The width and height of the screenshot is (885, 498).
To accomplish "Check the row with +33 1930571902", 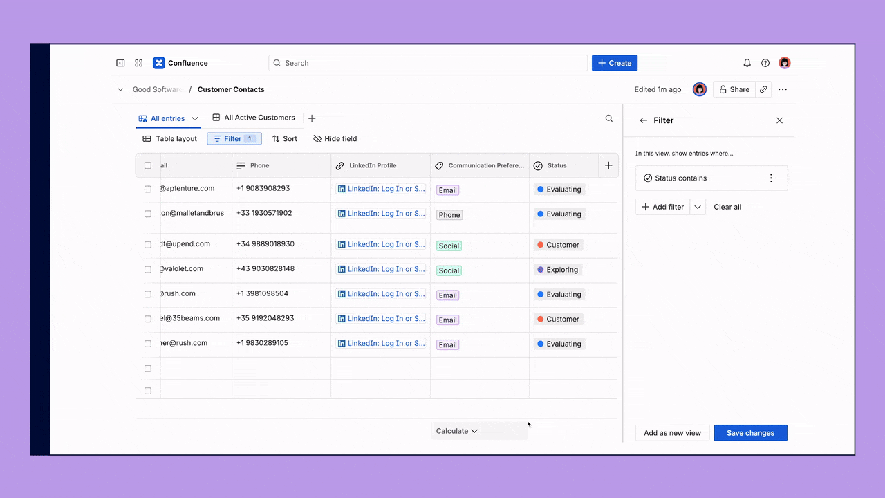I will [148, 214].
